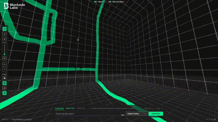Select the pencil draw tool
Viewport: 218px width, 122px height.
tap(5, 34)
